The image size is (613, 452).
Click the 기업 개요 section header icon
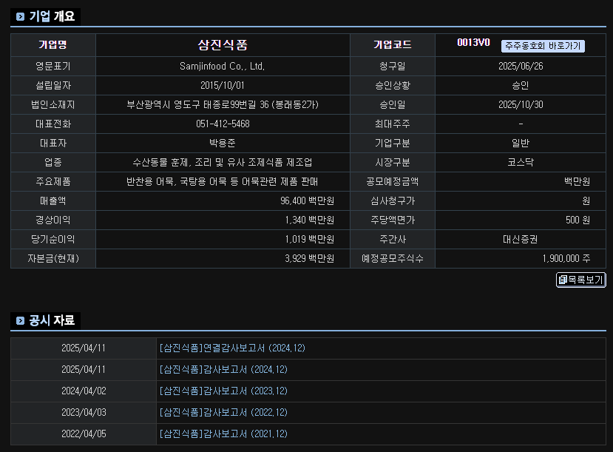[x=20, y=16]
